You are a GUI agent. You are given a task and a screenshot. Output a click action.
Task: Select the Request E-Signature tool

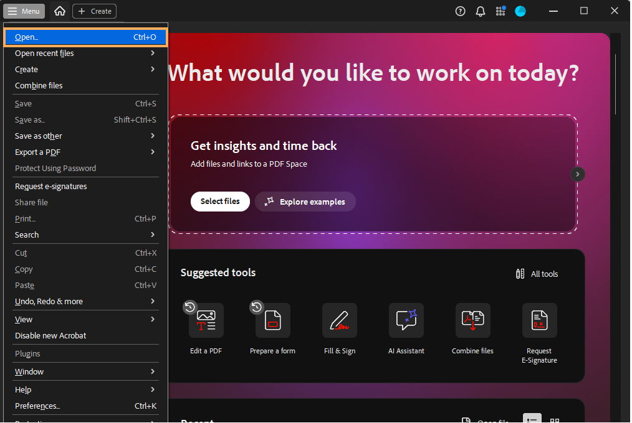[539, 321]
